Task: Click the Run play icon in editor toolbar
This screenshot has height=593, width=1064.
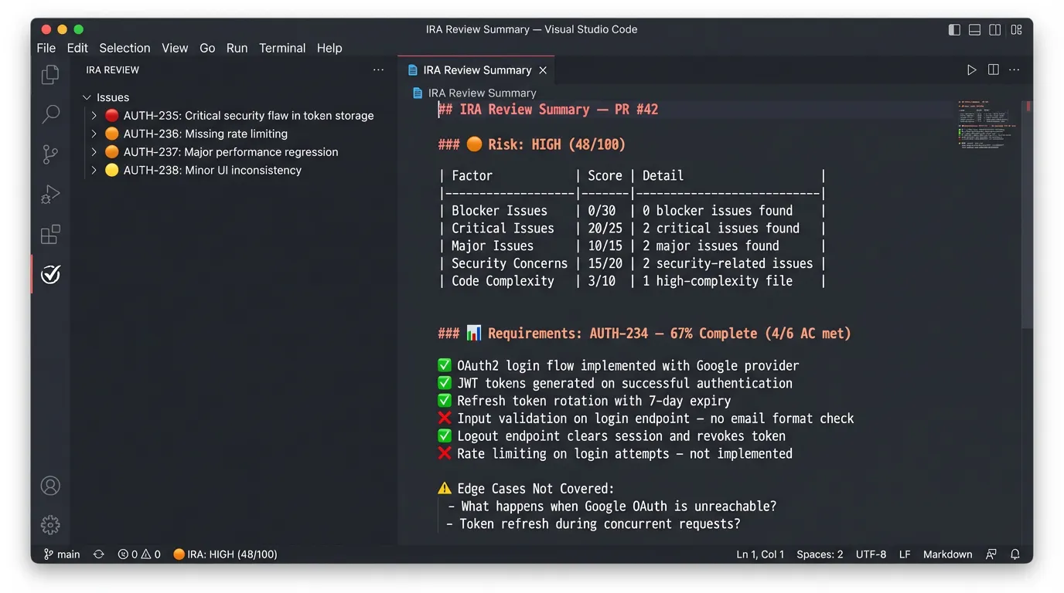Action: tap(972, 69)
